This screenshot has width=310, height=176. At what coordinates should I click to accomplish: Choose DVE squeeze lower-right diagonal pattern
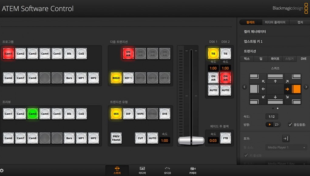tap(293, 99)
